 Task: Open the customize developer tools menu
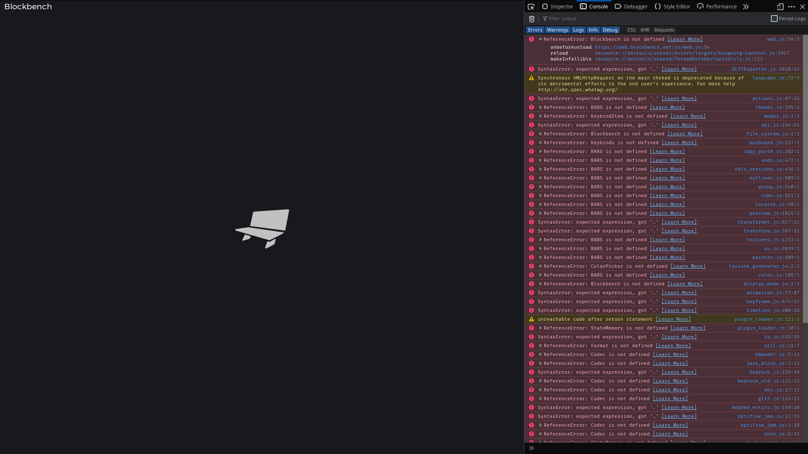click(792, 6)
